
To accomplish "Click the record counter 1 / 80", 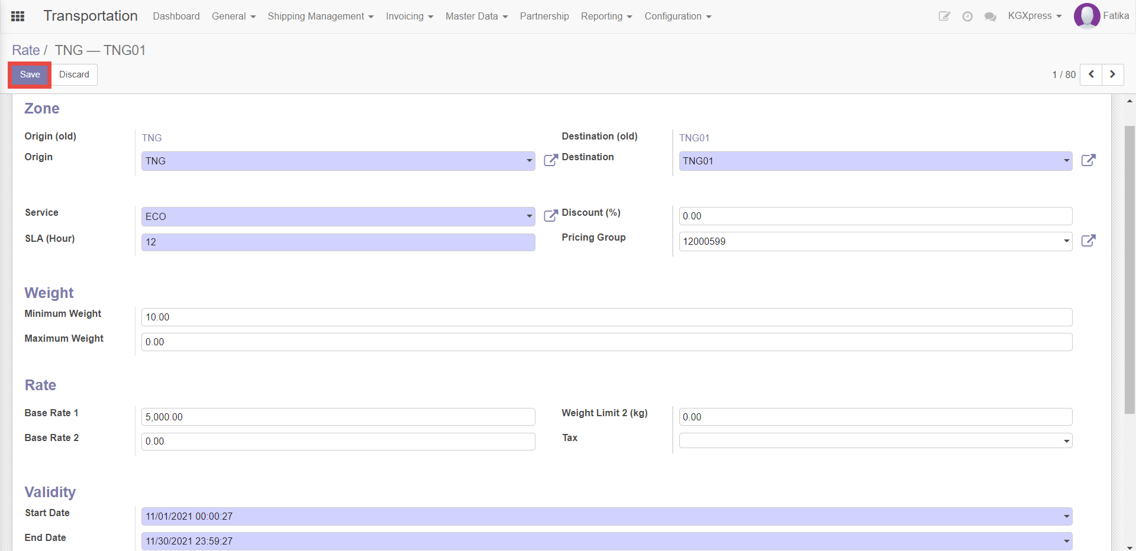I will [1064, 74].
